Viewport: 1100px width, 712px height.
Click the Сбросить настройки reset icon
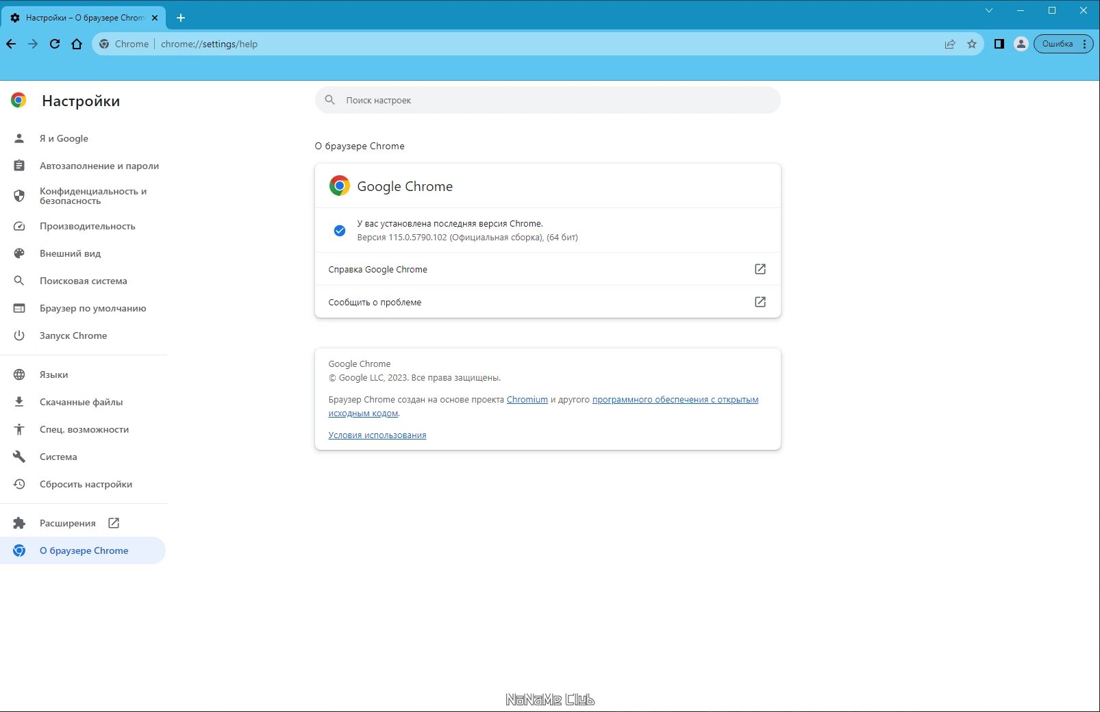[19, 484]
